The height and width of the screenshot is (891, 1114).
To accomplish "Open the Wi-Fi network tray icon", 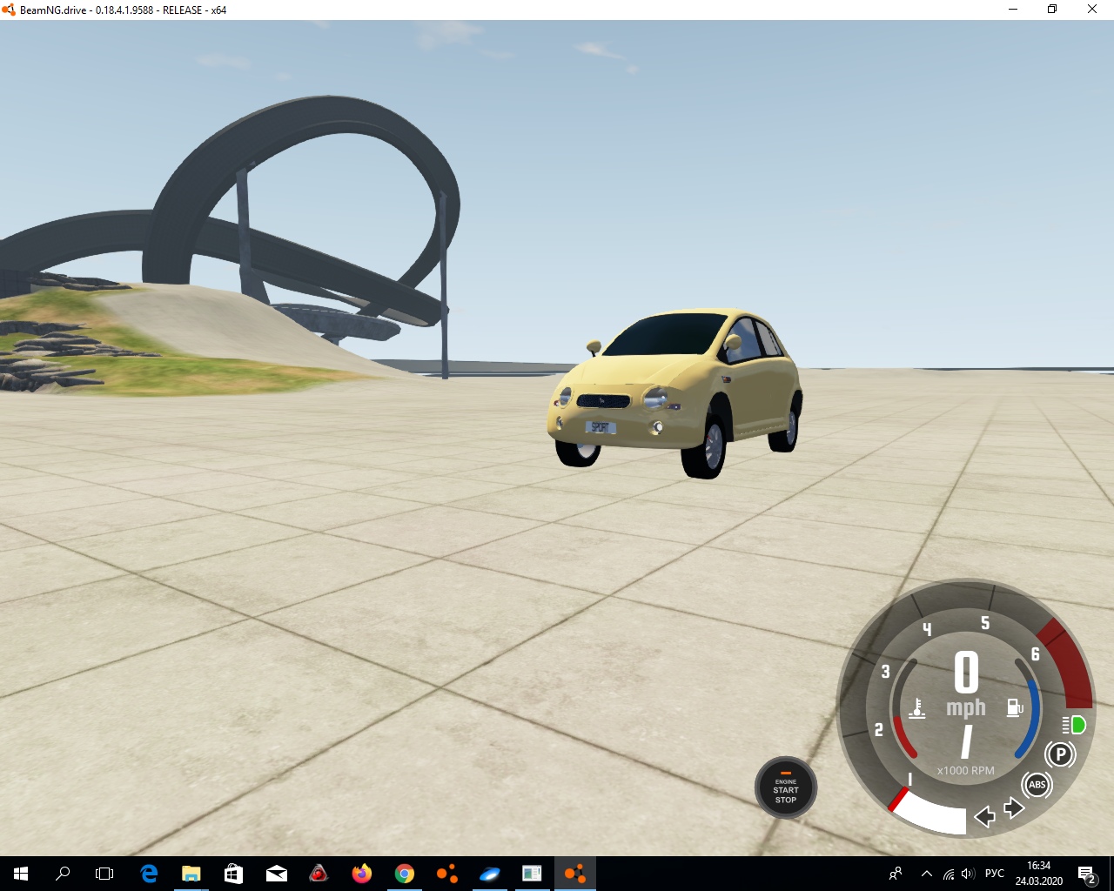I will click(949, 874).
